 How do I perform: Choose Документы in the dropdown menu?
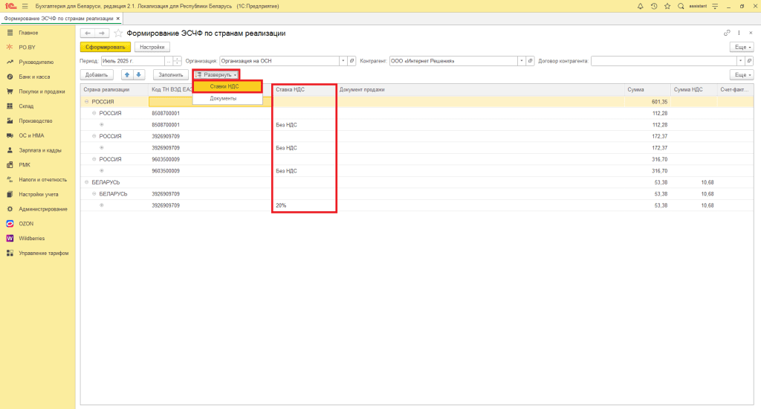[223, 98]
